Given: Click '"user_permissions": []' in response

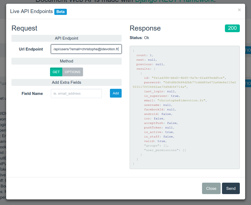Looking at the screenshot, I should coord(165,150).
